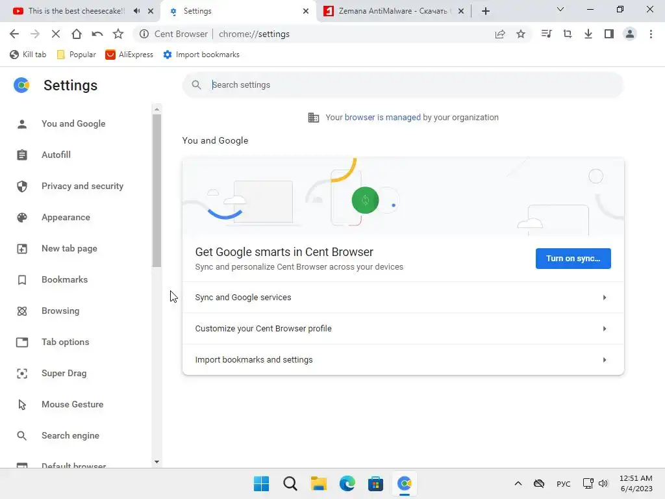Open Browsing settings section
The image size is (665, 499).
pos(60,311)
